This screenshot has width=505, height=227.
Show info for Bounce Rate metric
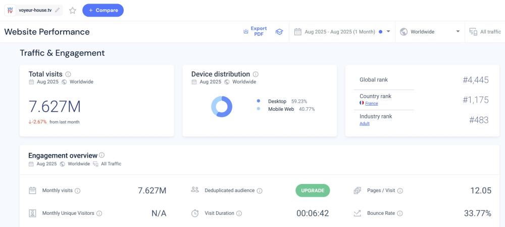tap(400, 213)
